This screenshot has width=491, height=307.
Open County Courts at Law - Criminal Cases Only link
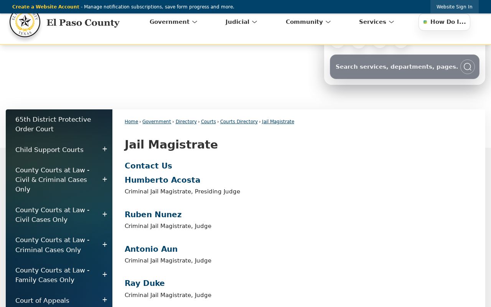point(53,245)
